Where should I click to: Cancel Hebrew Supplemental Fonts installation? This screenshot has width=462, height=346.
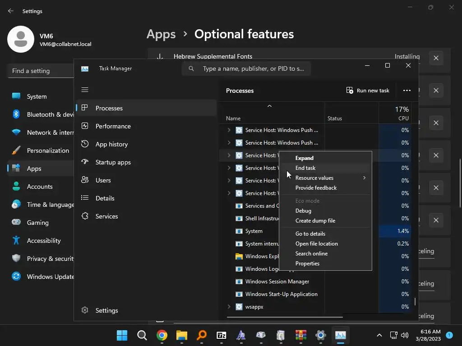(436, 58)
